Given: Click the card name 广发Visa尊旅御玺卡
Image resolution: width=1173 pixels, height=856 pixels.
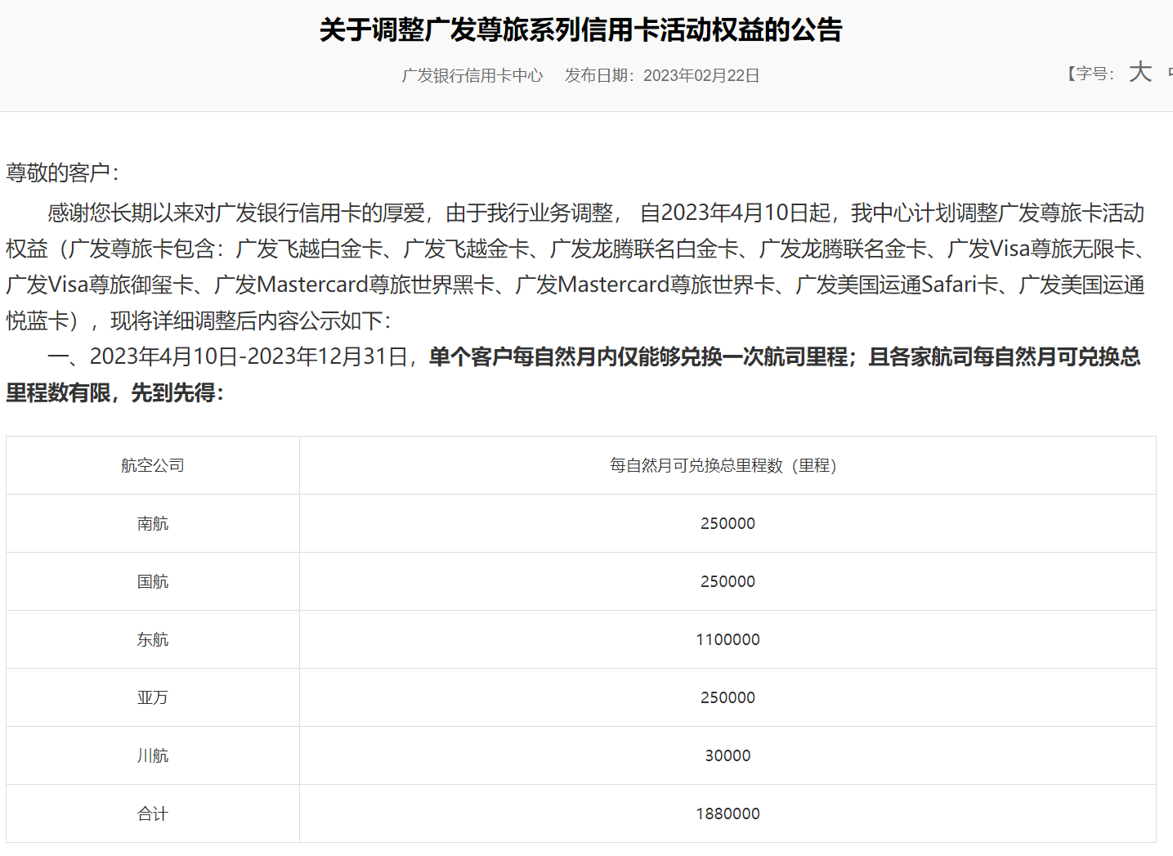Looking at the screenshot, I should coord(100,285).
